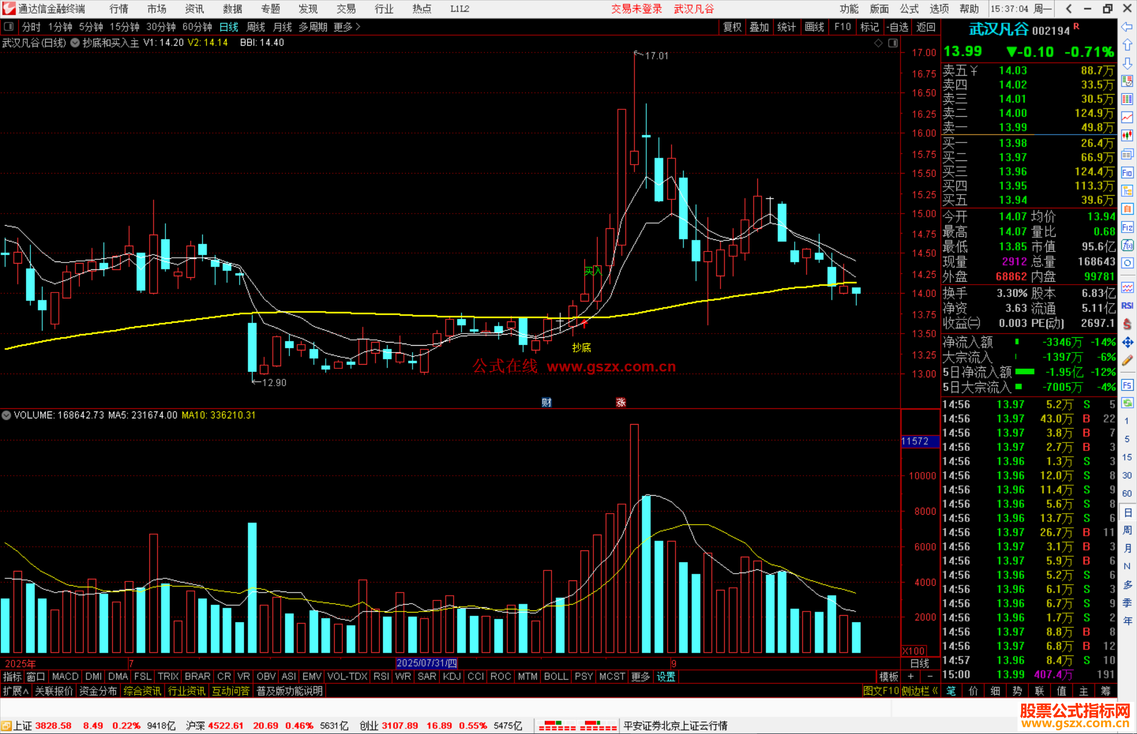Click the checklist icon with checkmark
Viewport: 1137px width, 734px height.
(x=1127, y=81)
